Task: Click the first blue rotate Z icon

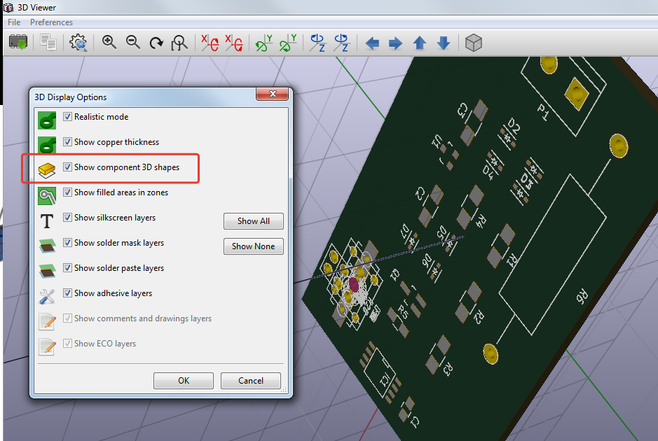Action: [x=318, y=43]
